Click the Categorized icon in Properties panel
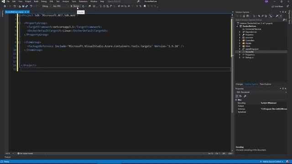The height and width of the screenshot is (164, 292). 237,96
